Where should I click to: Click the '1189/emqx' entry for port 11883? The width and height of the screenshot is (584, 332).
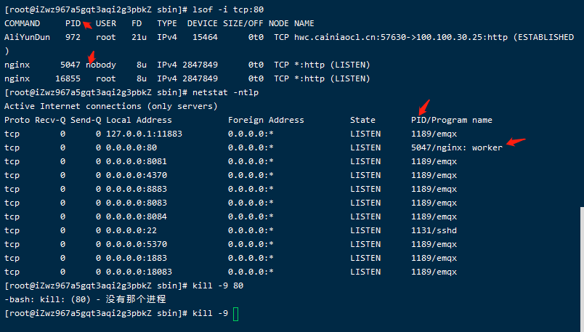point(434,134)
